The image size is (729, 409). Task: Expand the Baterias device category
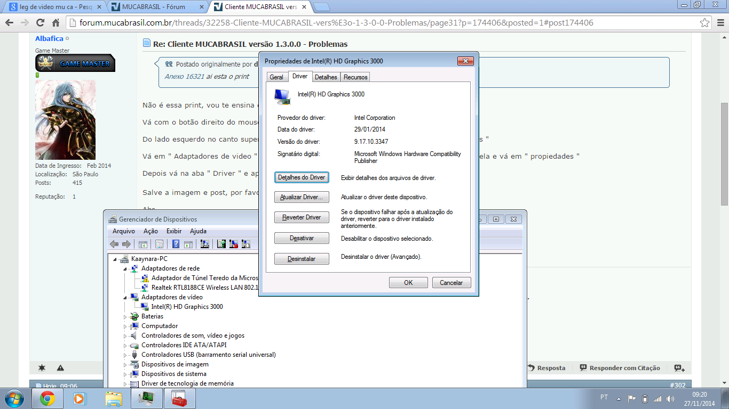click(126, 316)
